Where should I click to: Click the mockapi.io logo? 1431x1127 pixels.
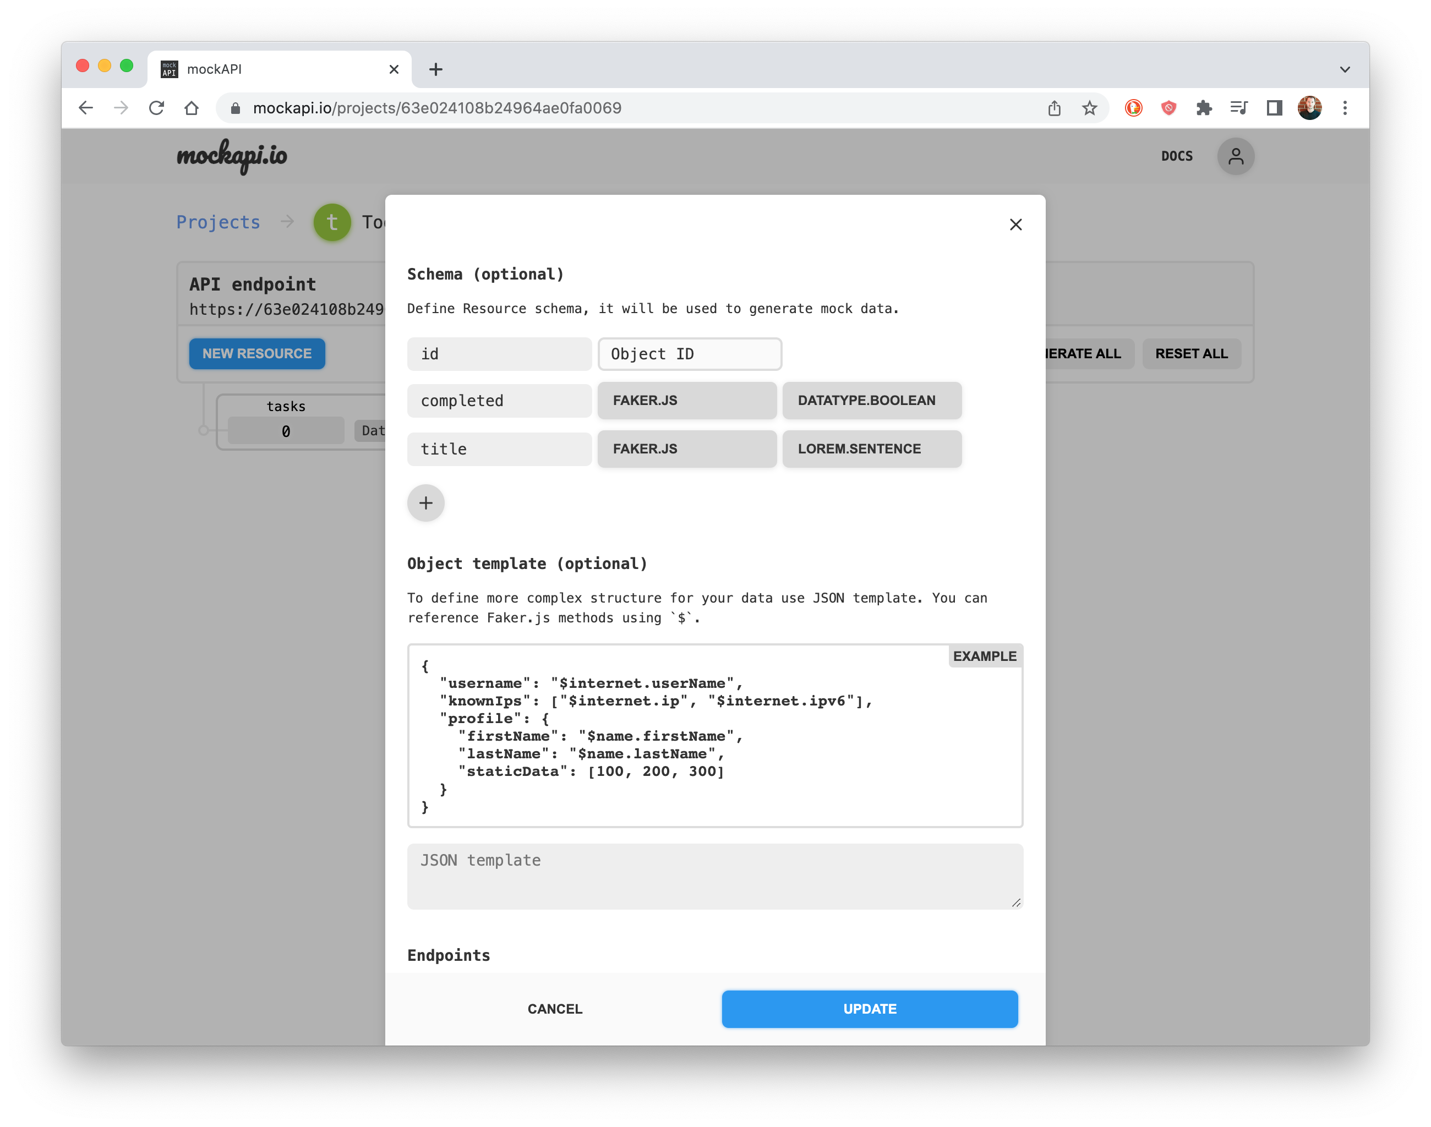click(x=232, y=156)
